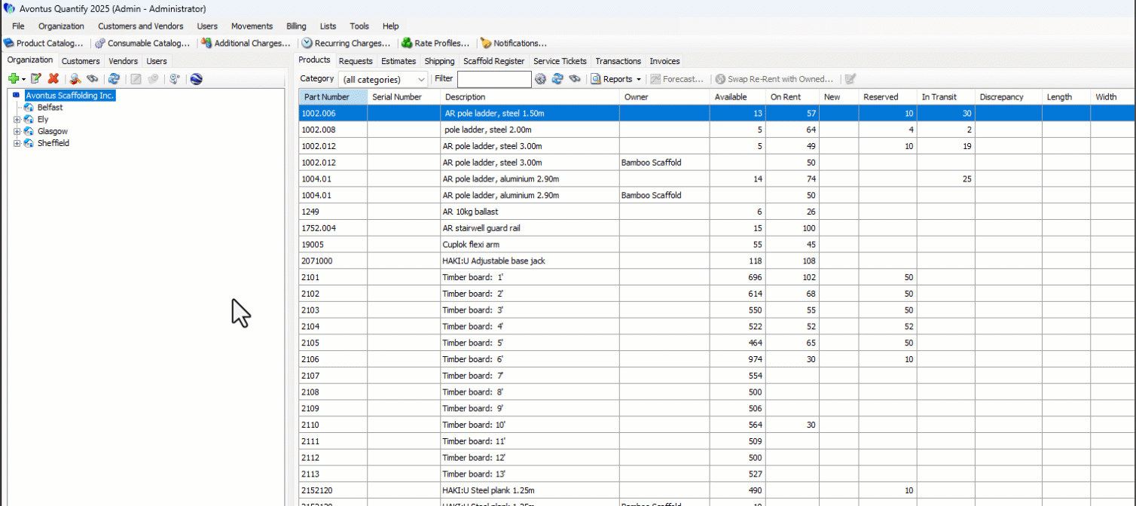This screenshot has width=1136, height=506.
Task: Open the Product Catalog from toolbar
Action: click(44, 44)
